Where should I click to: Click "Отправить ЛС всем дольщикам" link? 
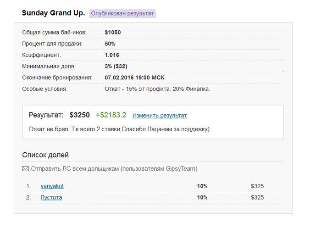[114, 169]
